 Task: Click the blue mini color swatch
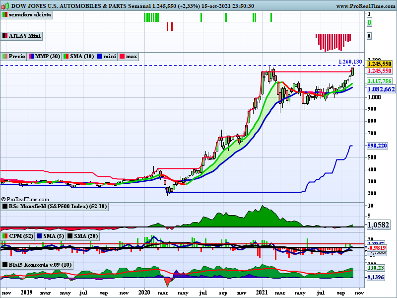coord(100,56)
